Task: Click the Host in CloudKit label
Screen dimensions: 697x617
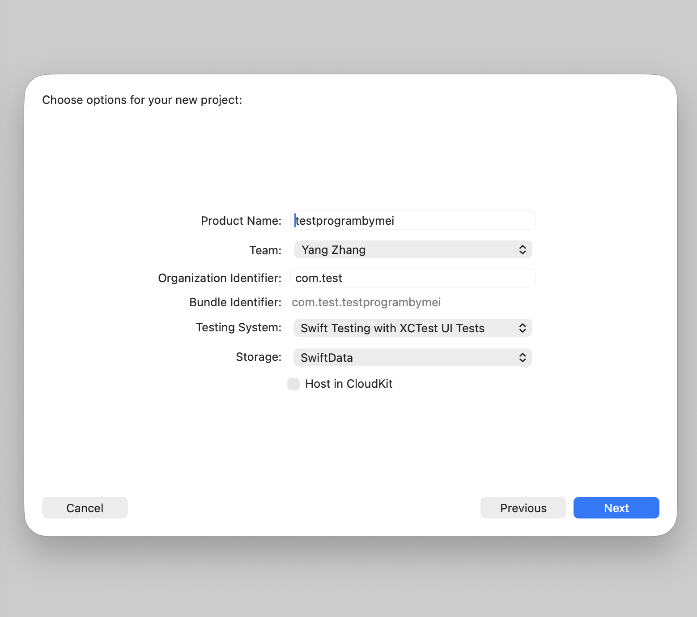Action: pos(348,384)
